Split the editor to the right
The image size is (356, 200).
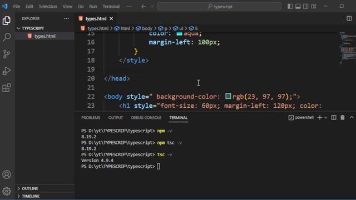[x=349, y=18]
